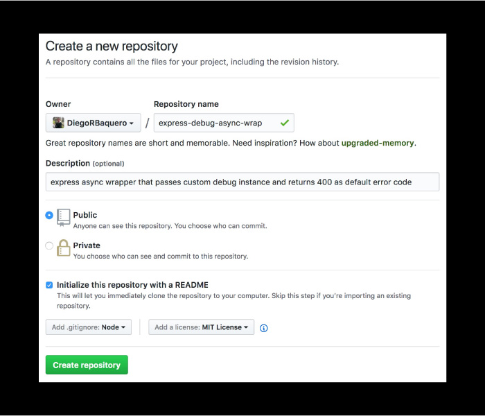The width and height of the screenshot is (485, 416).
Task: Click the Description (optional) label
Action: coord(85,164)
